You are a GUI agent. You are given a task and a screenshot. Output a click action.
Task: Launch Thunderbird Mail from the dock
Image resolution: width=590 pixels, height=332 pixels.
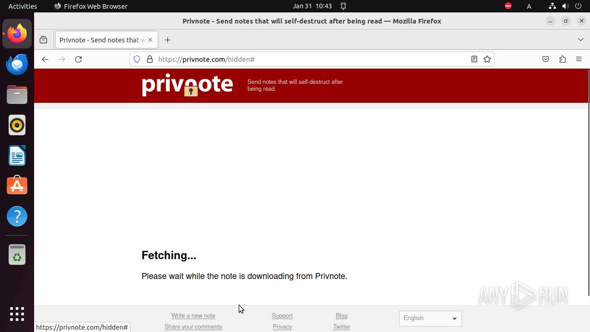click(x=17, y=64)
